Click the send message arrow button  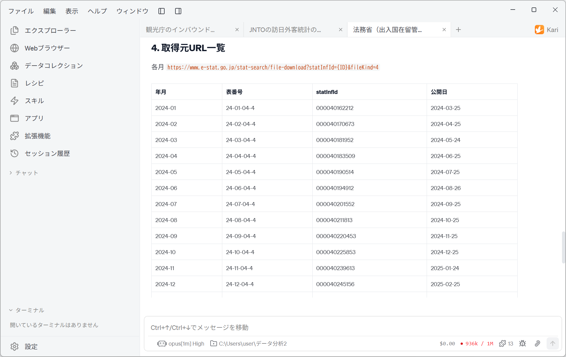[553, 343]
